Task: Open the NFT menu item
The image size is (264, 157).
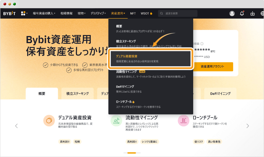Action: 133,13
